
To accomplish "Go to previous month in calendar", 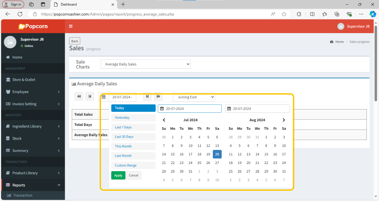I will [x=164, y=120].
